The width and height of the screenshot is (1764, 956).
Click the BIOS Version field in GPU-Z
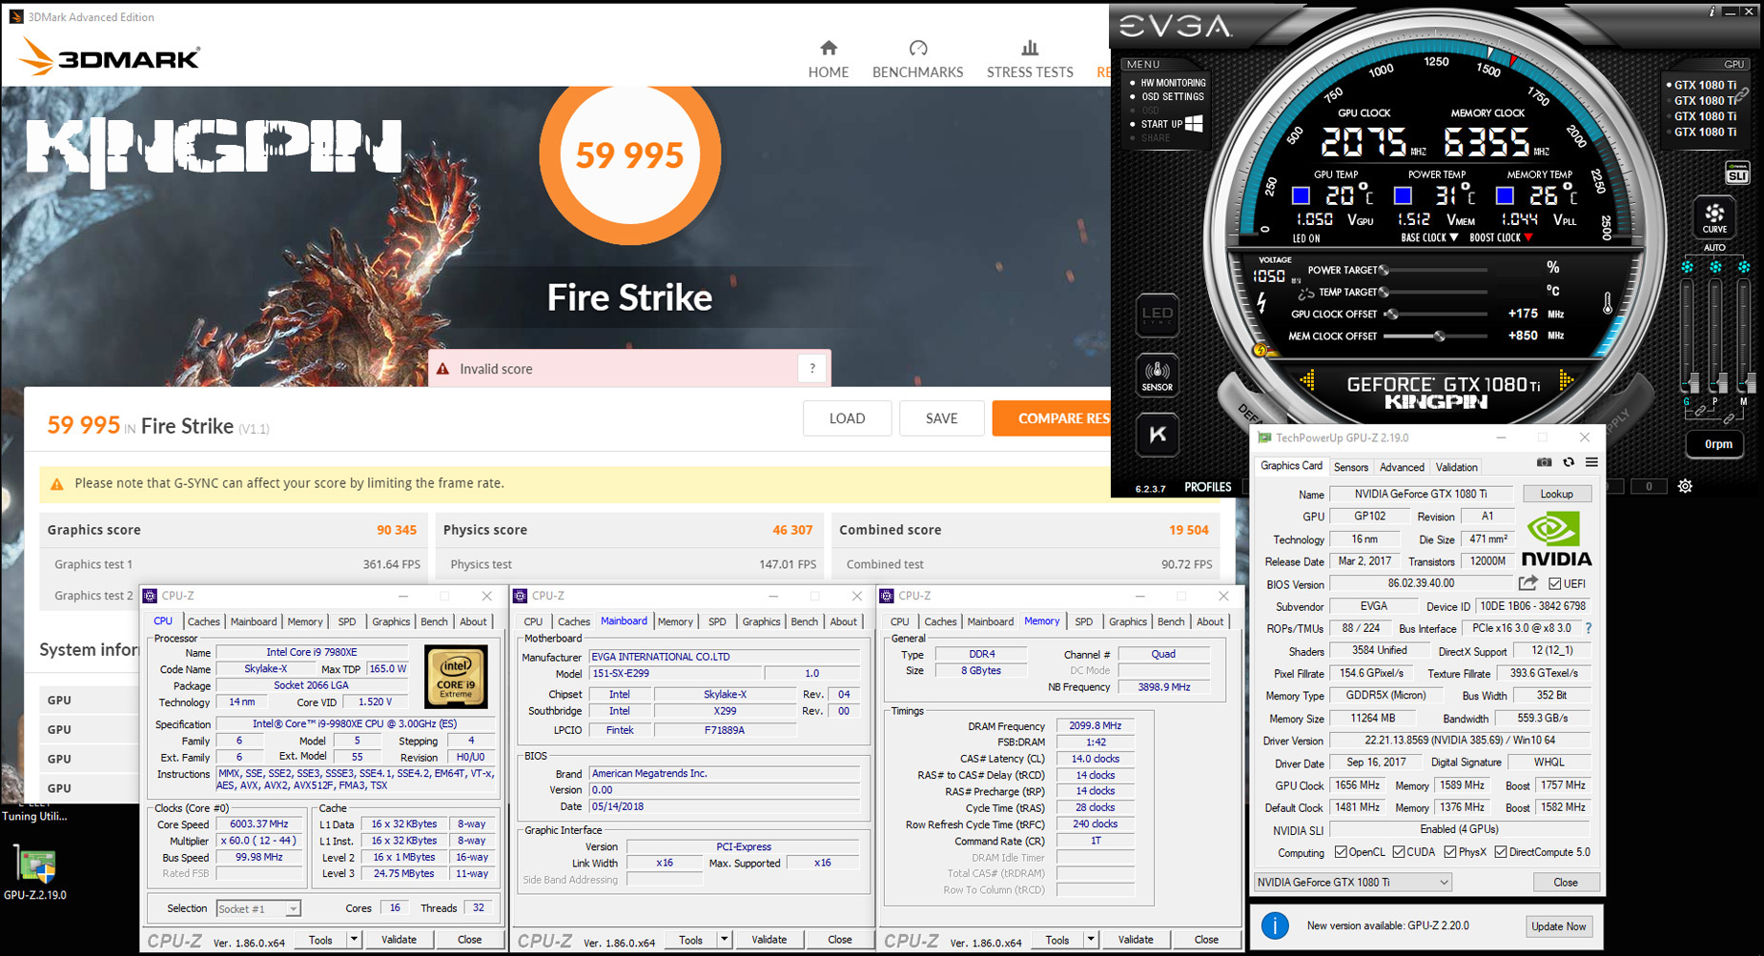click(x=1421, y=583)
